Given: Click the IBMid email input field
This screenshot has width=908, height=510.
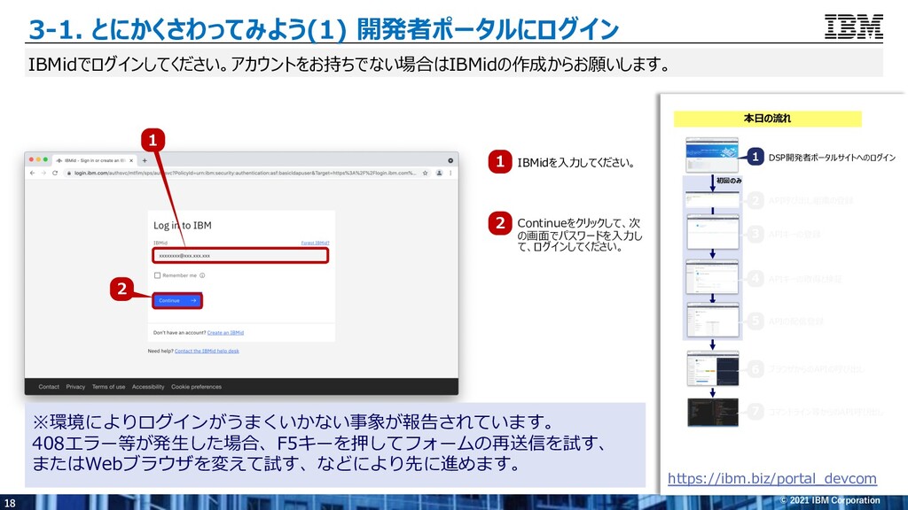Looking at the screenshot, I should click(241, 256).
